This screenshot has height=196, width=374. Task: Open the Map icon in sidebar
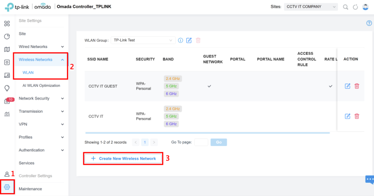pos(7,49)
